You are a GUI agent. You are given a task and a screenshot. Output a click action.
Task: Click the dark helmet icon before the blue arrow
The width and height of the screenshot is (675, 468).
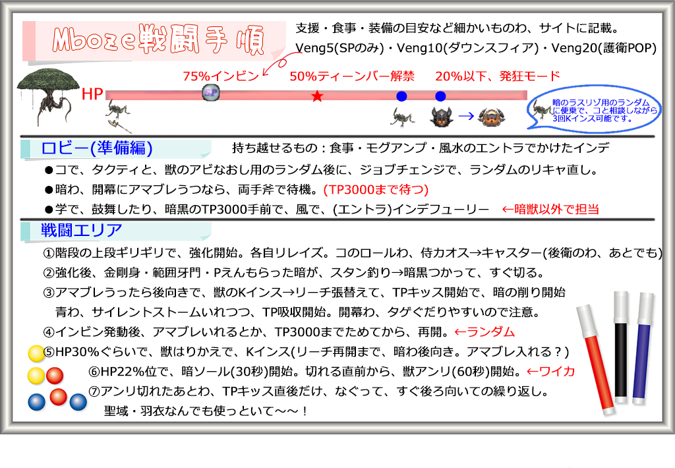441,117
